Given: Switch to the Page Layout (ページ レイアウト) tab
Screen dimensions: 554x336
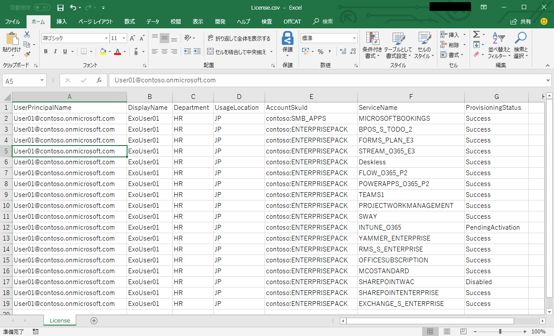Looking at the screenshot, I should [x=96, y=22].
